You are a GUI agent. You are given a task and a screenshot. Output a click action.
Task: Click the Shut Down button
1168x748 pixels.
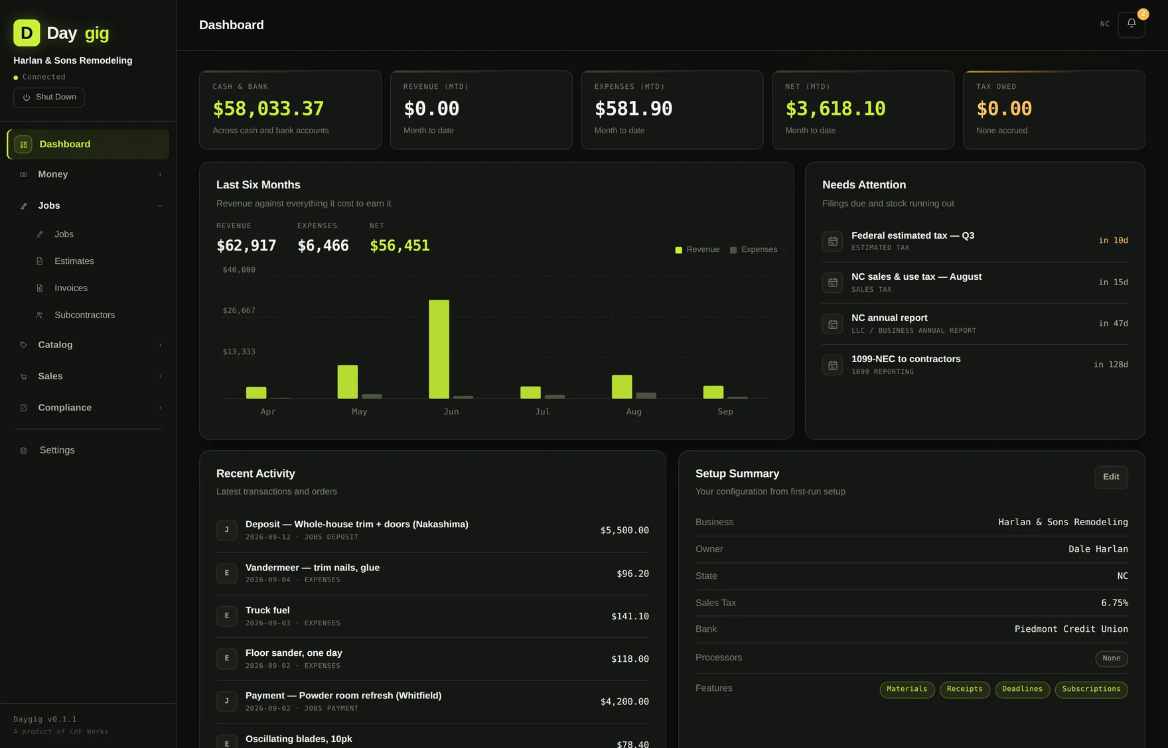(49, 97)
